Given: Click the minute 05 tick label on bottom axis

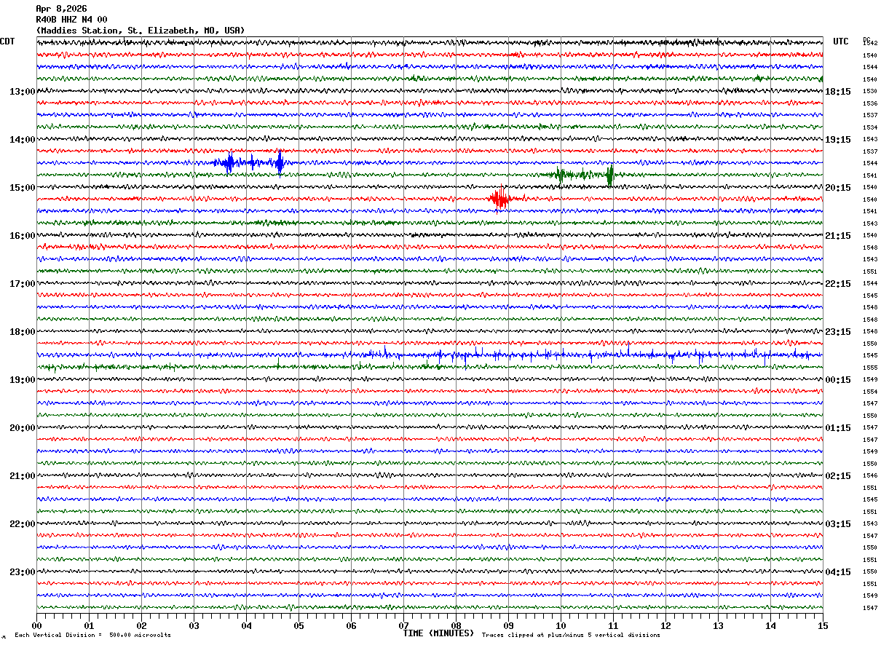Looking at the screenshot, I should click(x=299, y=625).
